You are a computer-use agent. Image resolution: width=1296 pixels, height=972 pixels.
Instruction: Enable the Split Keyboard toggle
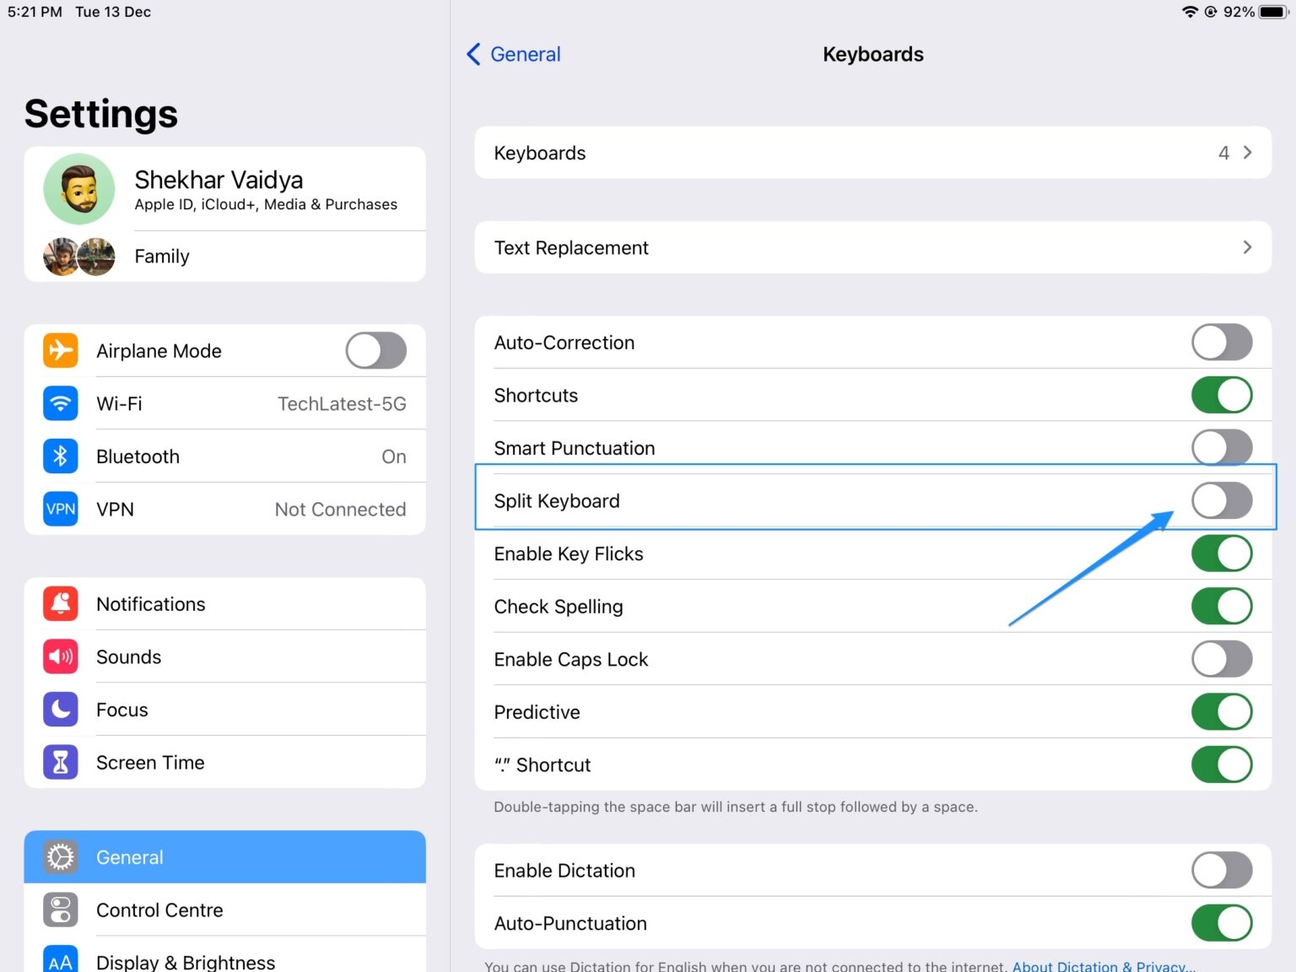[1221, 500]
